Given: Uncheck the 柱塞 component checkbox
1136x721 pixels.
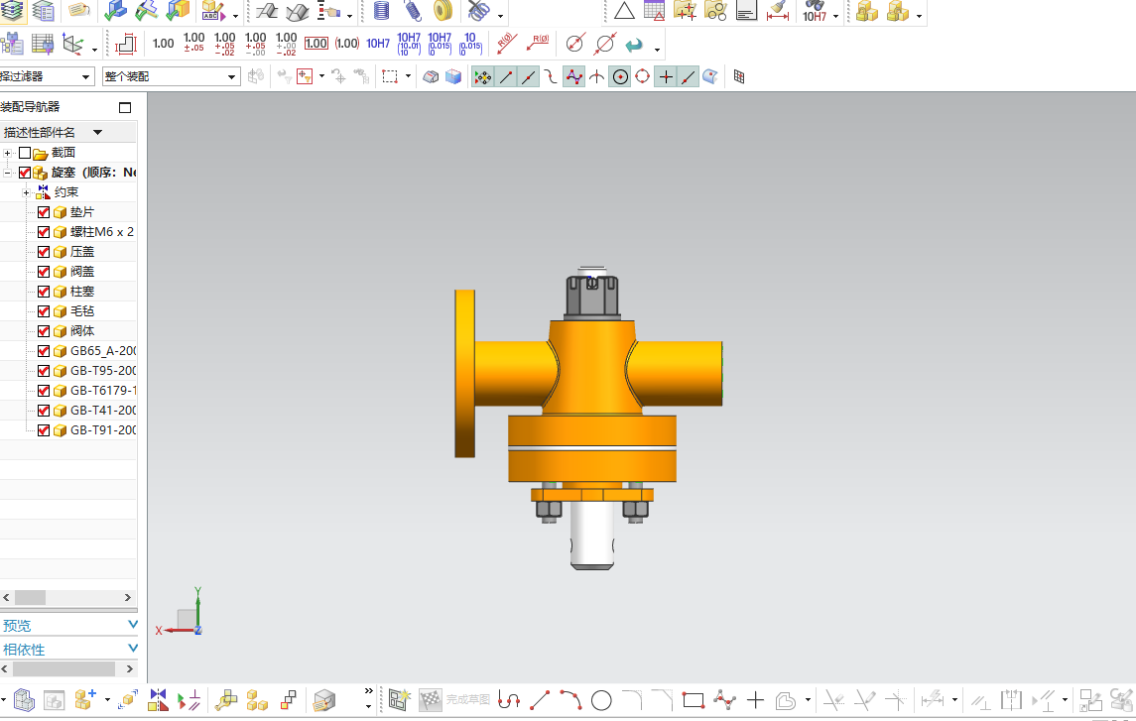Looking at the screenshot, I should click(x=44, y=291).
